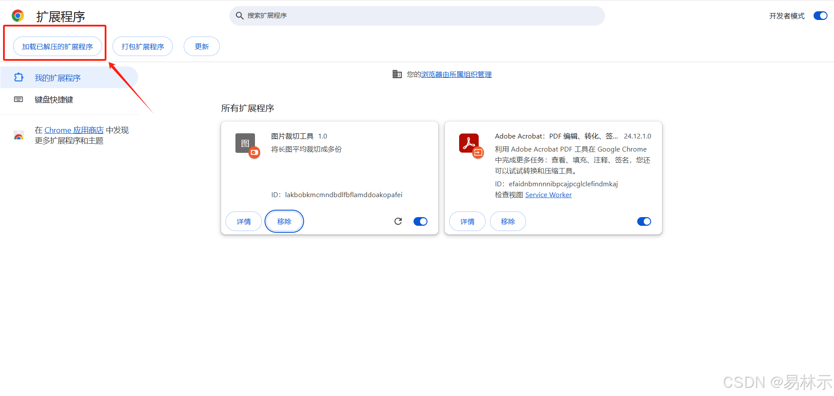834x396 pixels.
Task: Click the 开发者模式 label
Action: coord(787,16)
